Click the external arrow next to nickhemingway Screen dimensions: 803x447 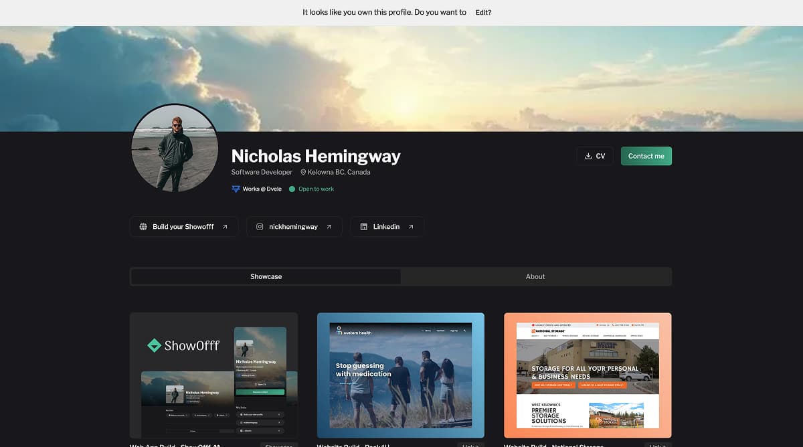(329, 227)
